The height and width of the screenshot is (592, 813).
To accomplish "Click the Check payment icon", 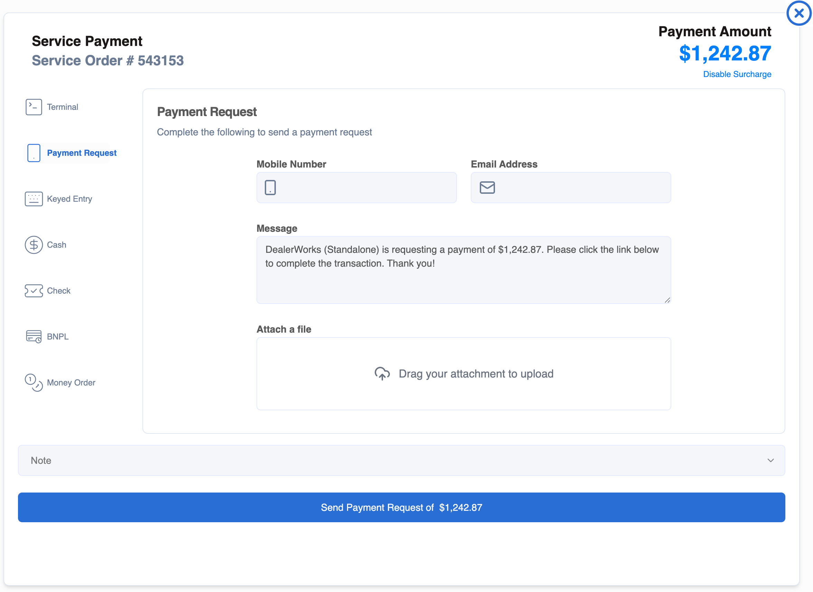I will point(34,290).
